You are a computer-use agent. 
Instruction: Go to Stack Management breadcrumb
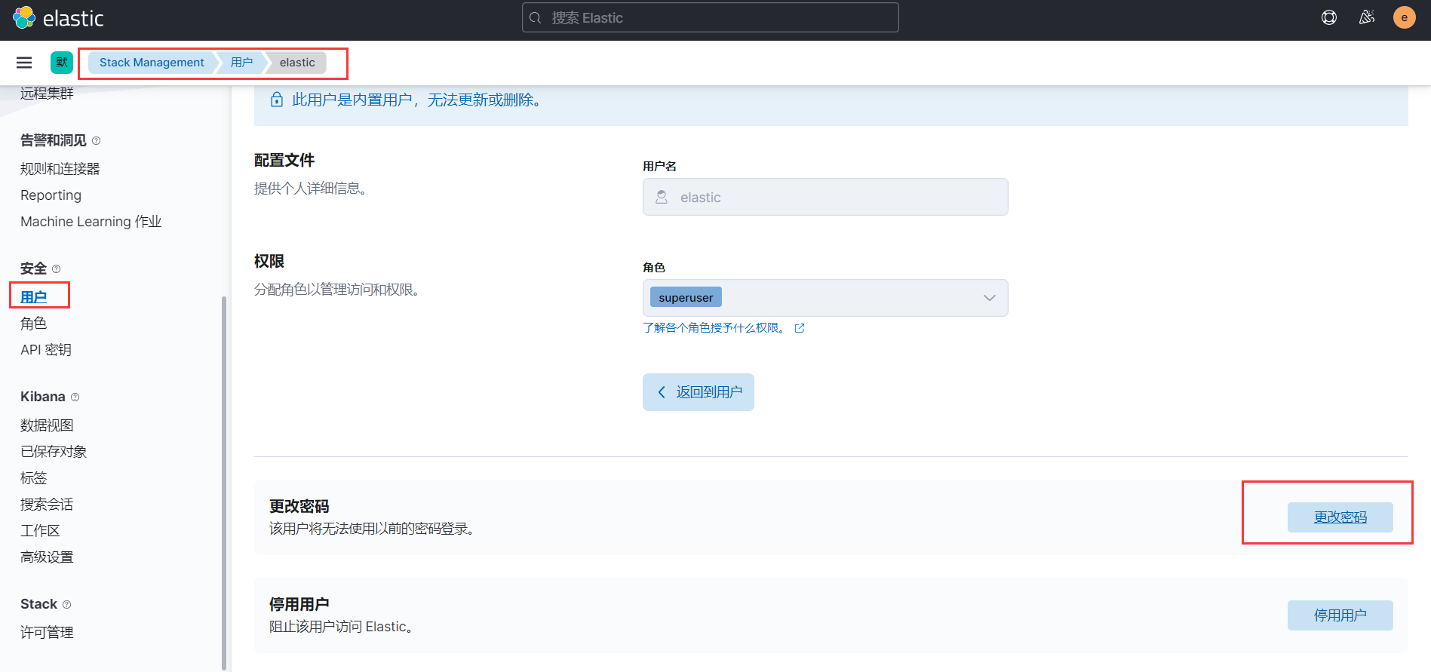(x=152, y=63)
